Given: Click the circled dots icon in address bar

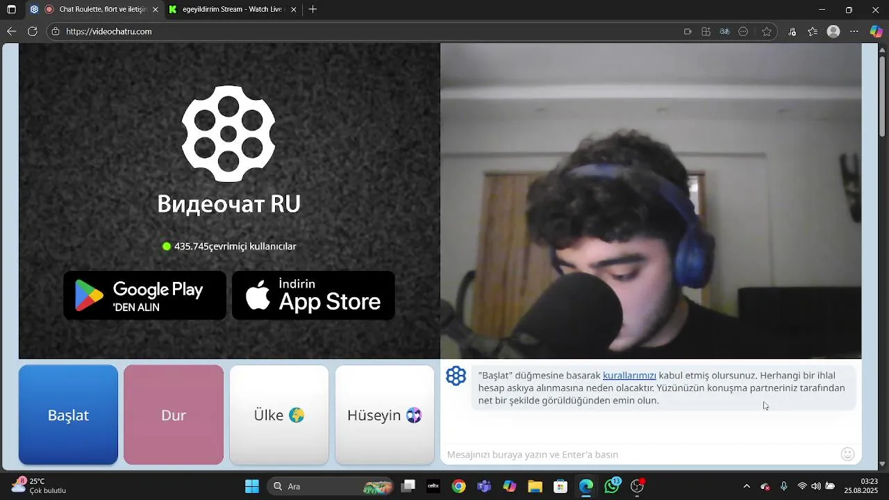Looking at the screenshot, I should point(743,31).
